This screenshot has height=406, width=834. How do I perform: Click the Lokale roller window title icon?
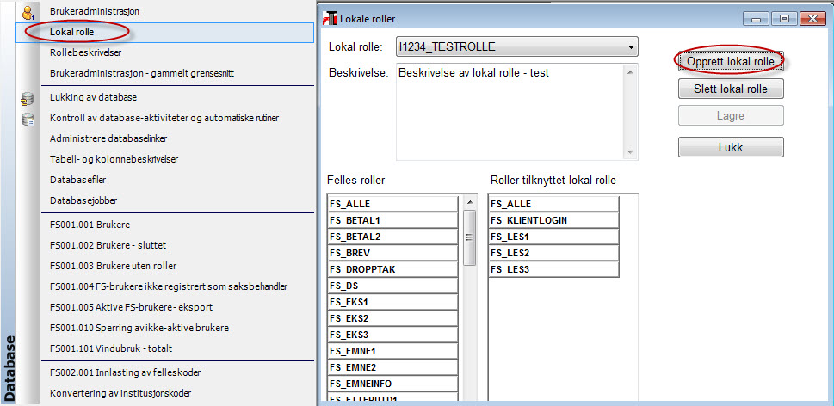(330, 19)
